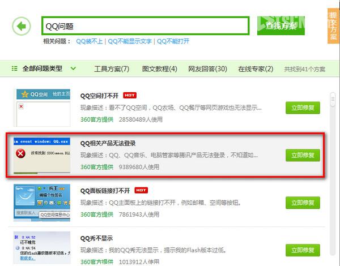Click the 28580489人使用 usage count
This screenshot has width=340, height=266.
pos(141,119)
